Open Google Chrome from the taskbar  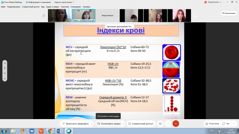pos(50,131)
